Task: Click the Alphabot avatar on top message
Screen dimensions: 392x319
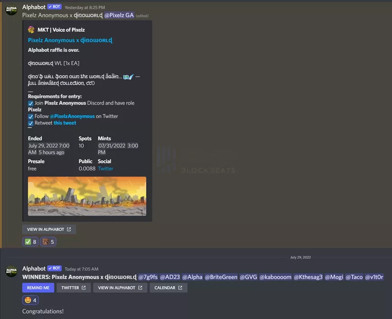Action: click(x=11, y=10)
